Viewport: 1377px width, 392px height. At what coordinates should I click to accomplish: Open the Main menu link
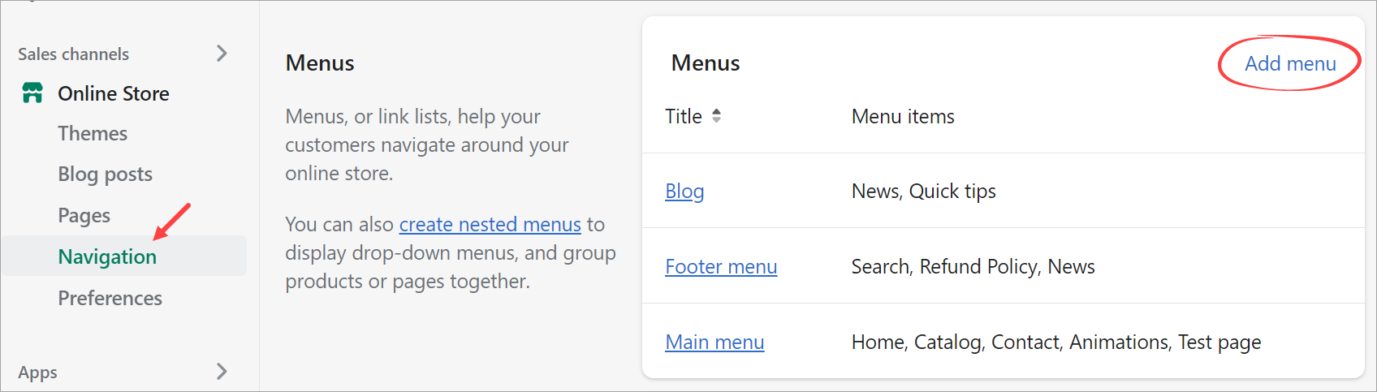click(714, 342)
